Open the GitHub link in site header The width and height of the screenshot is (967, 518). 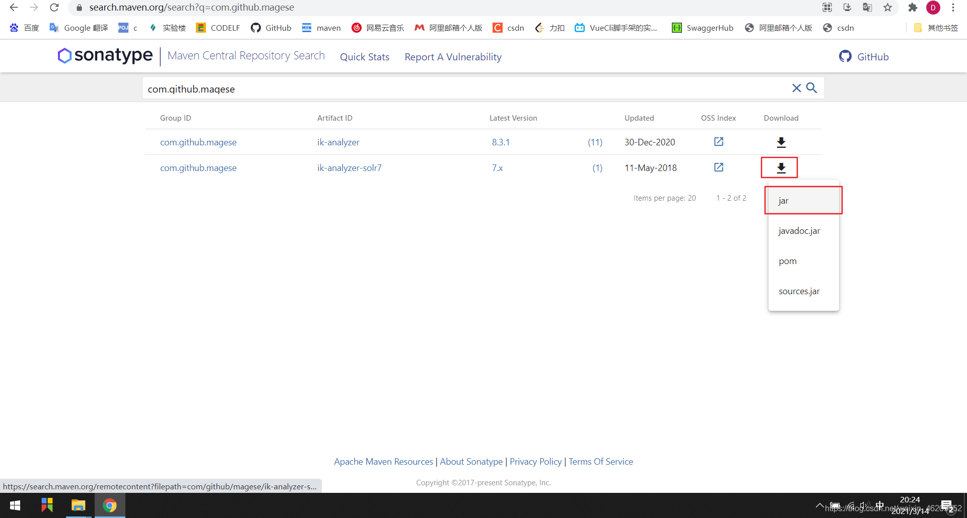point(864,57)
